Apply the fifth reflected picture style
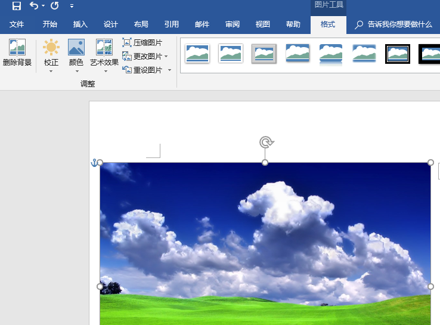Image resolution: width=440 pixels, height=325 pixels. 331,54
